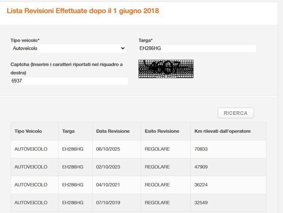Click the Targa input field containing EH286HG

click(x=197, y=48)
